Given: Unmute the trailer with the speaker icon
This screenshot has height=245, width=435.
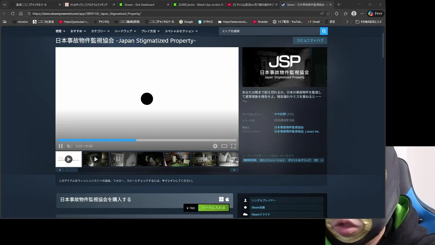Looking at the screenshot, I should point(69,146).
